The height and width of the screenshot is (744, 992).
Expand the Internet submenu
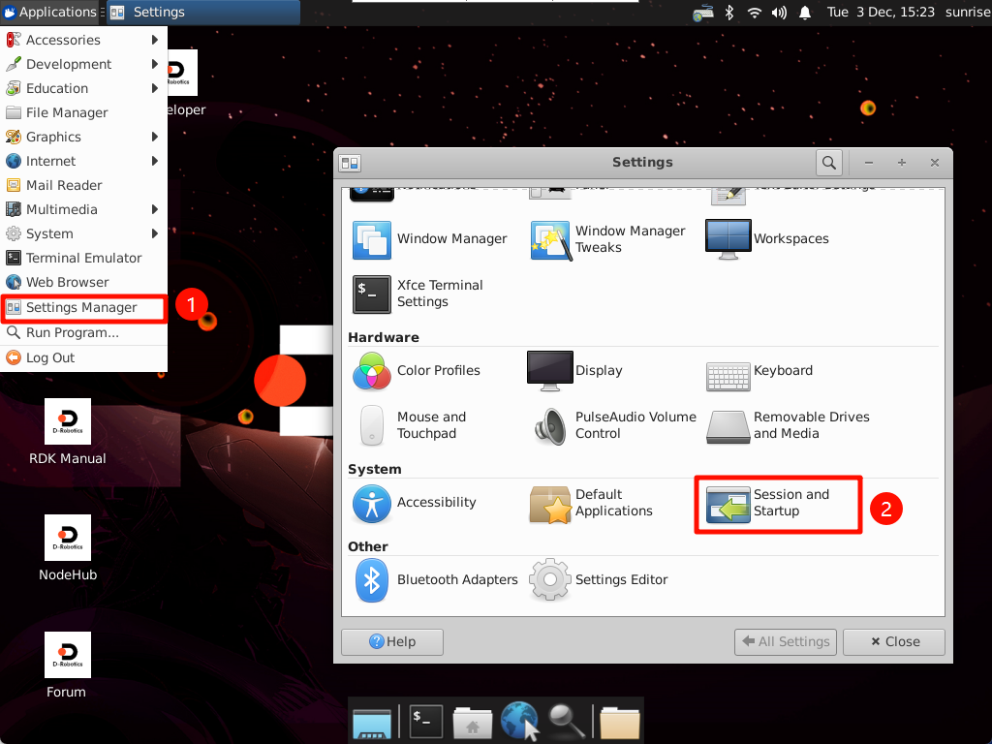coord(83,162)
